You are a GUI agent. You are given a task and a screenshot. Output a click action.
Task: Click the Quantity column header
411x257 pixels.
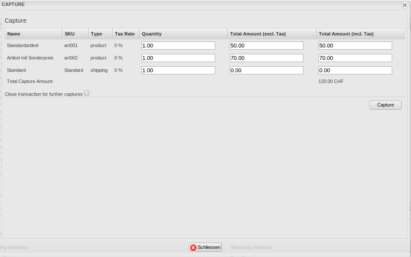click(x=152, y=34)
